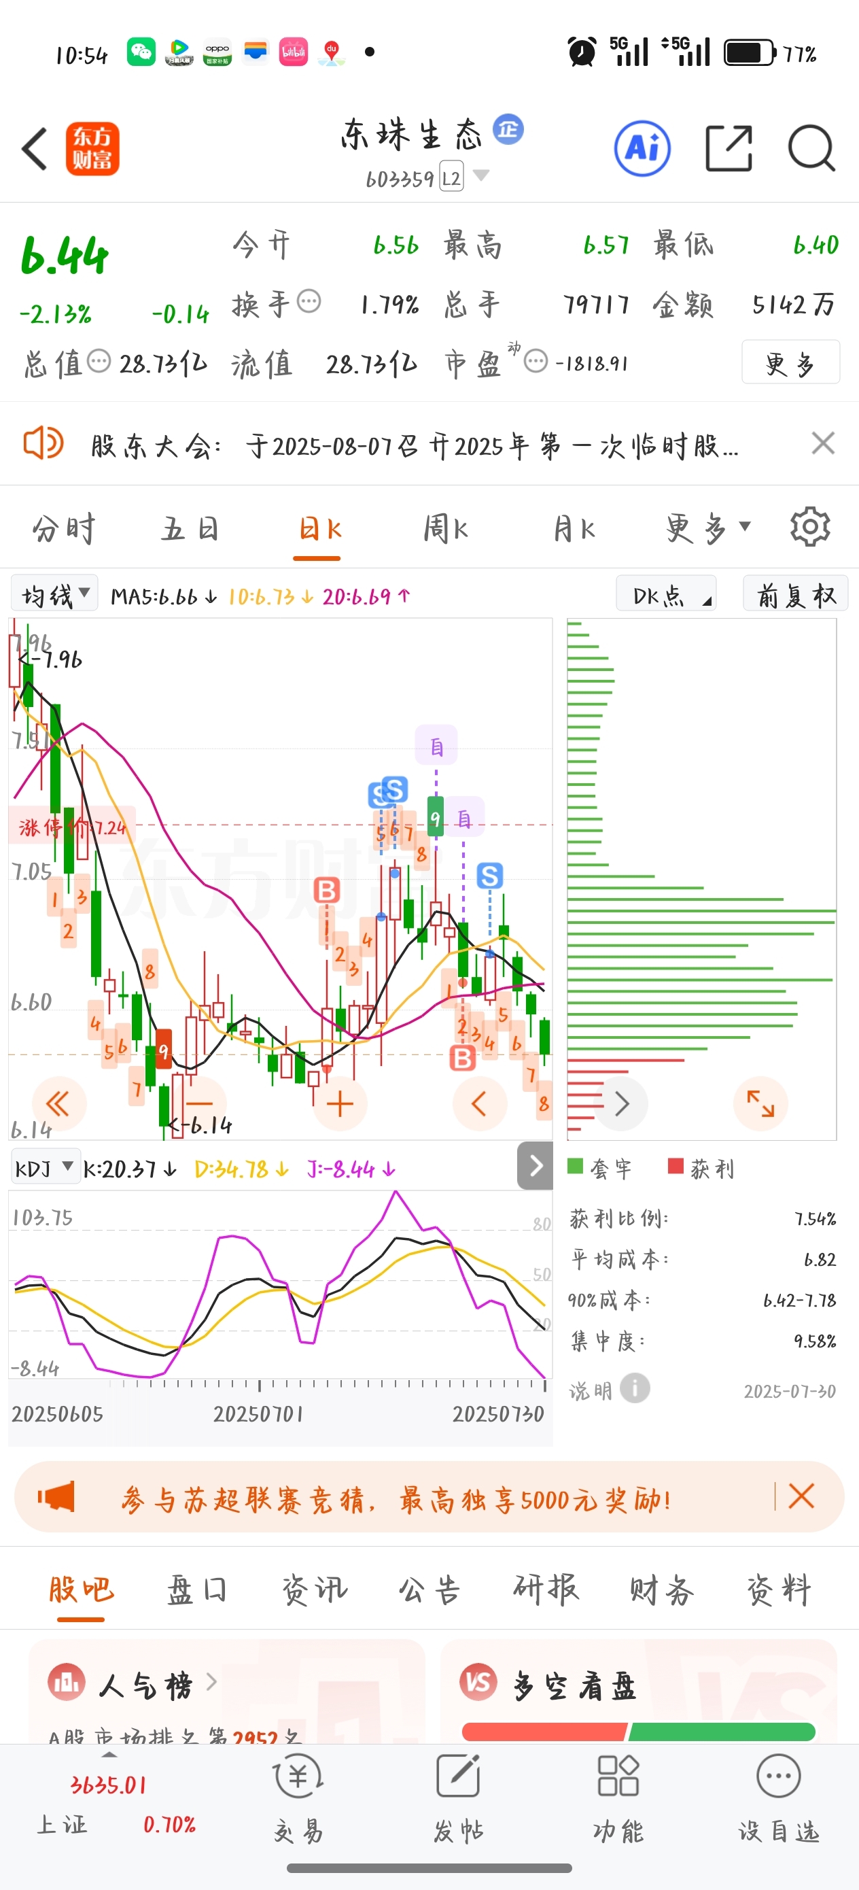Tap the 企 enterprise badge
The width and height of the screenshot is (859, 1890).
[508, 130]
